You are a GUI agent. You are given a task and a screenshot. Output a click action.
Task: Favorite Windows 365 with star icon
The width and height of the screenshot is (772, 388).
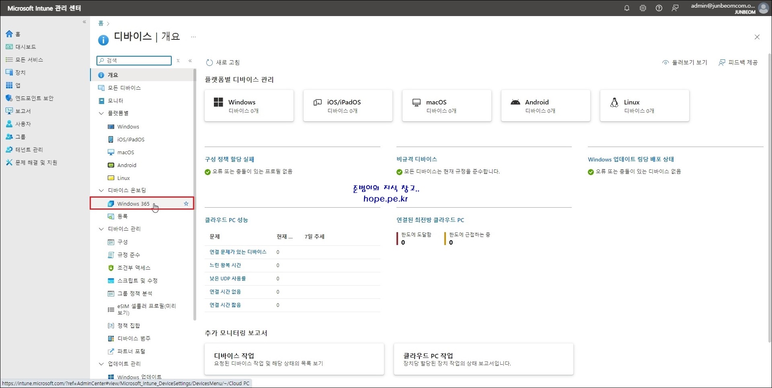coord(186,204)
